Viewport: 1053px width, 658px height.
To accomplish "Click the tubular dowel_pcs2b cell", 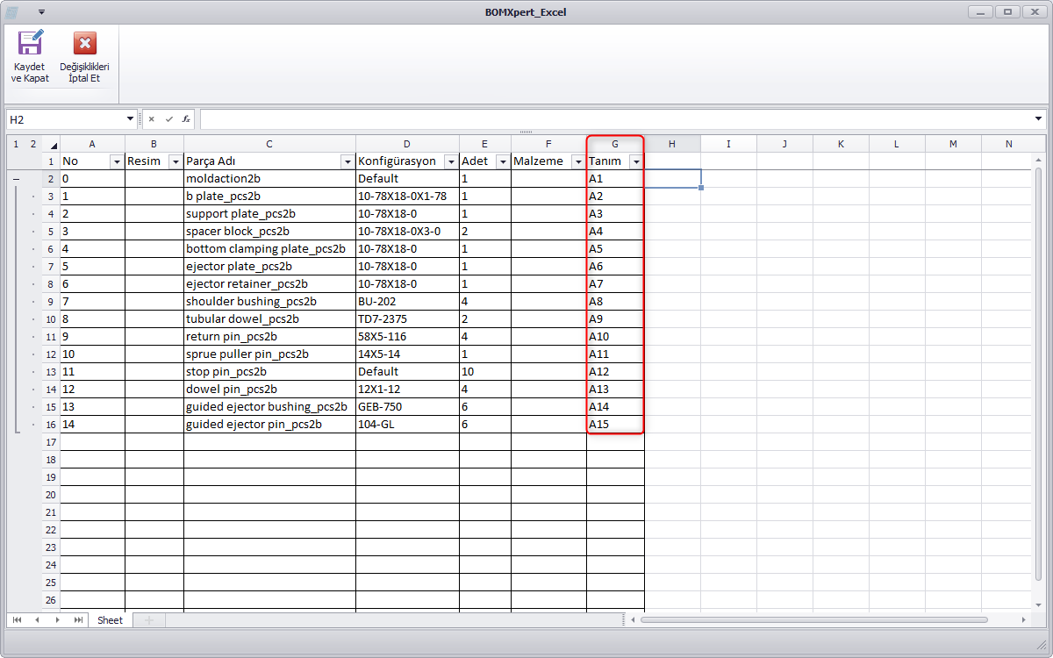I will (x=270, y=319).
